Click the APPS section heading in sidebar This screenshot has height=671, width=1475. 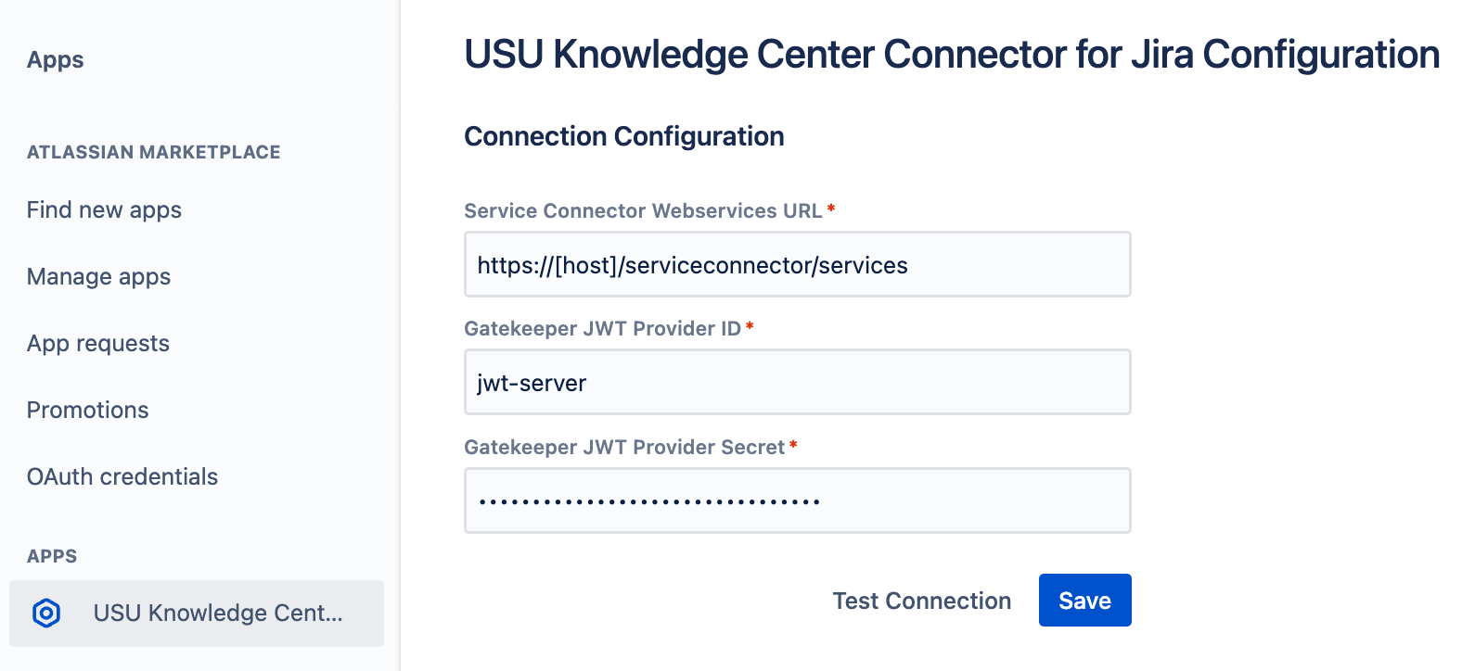(52, 556)
